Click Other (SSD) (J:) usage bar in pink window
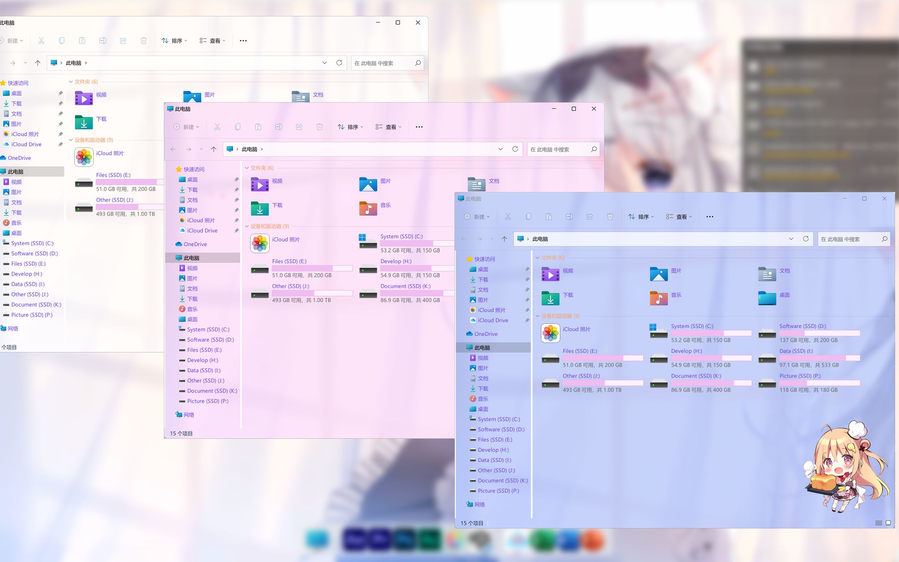The image size is (899, 562). click(312, 293)
